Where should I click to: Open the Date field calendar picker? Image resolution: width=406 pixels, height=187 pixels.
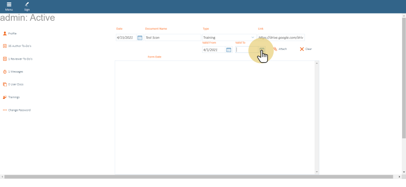click(140, 38)
